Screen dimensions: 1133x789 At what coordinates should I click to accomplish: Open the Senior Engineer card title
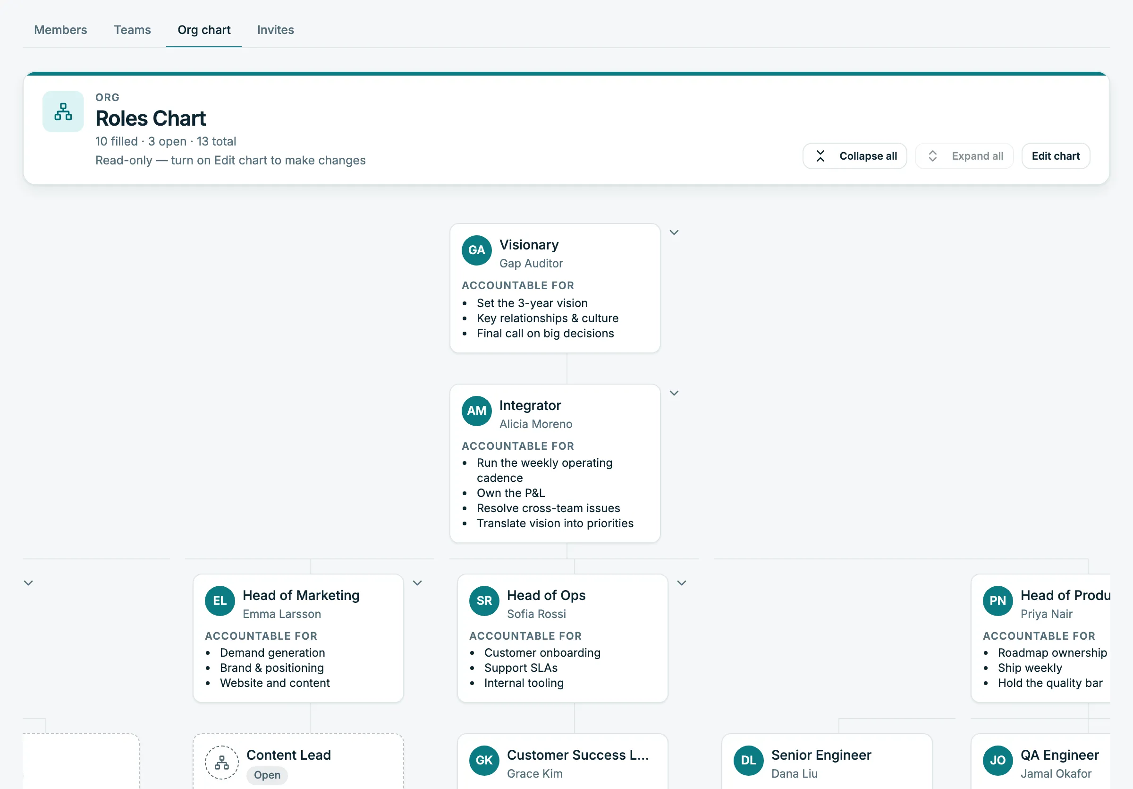821,755
